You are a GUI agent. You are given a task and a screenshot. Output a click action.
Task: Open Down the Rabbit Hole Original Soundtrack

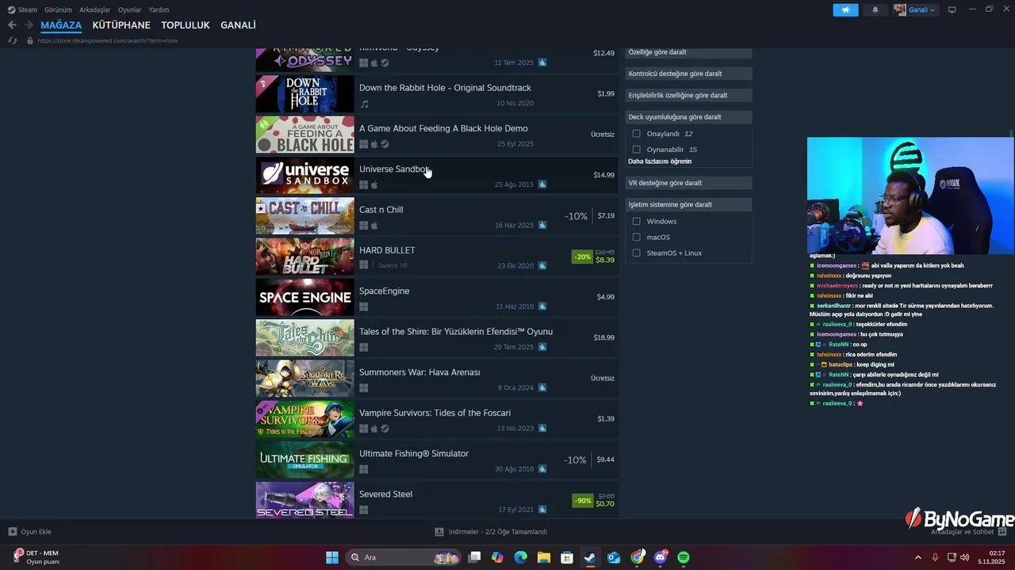(x=437, y=94)
